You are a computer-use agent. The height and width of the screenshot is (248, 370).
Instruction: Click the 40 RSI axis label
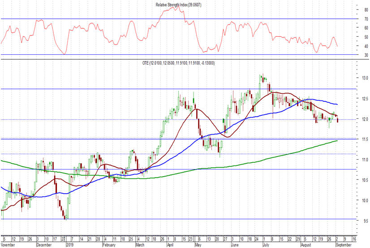(x=366, y=46)
